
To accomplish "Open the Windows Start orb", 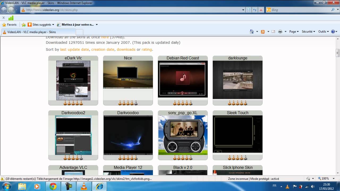I will coord(6,186).
